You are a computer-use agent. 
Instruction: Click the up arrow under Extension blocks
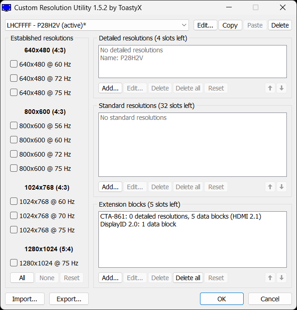point(270,278)
